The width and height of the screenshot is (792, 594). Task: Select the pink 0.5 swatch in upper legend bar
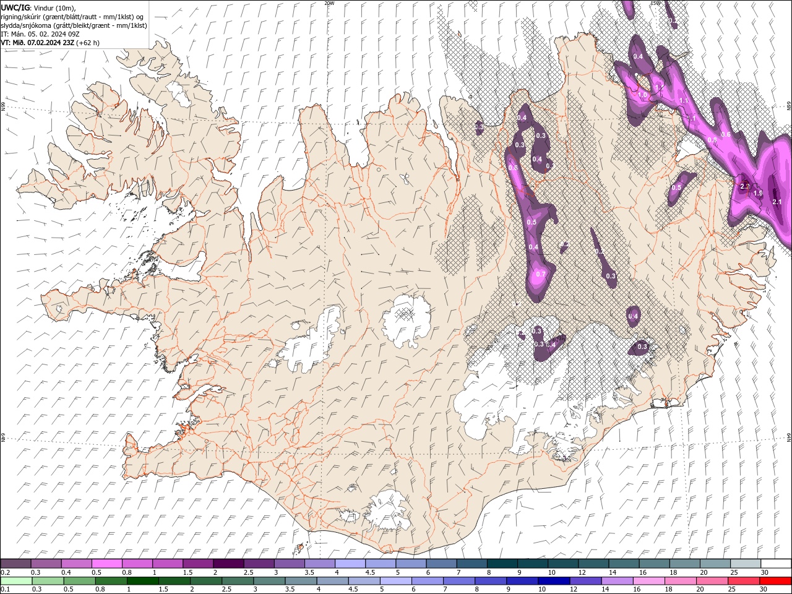106,564
